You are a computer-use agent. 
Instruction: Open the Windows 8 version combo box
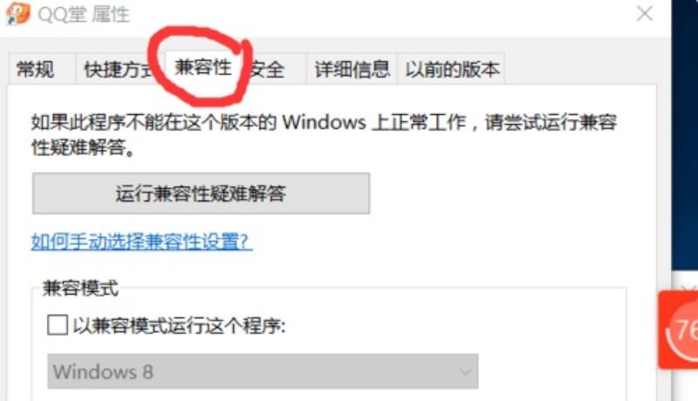[263, 371]
